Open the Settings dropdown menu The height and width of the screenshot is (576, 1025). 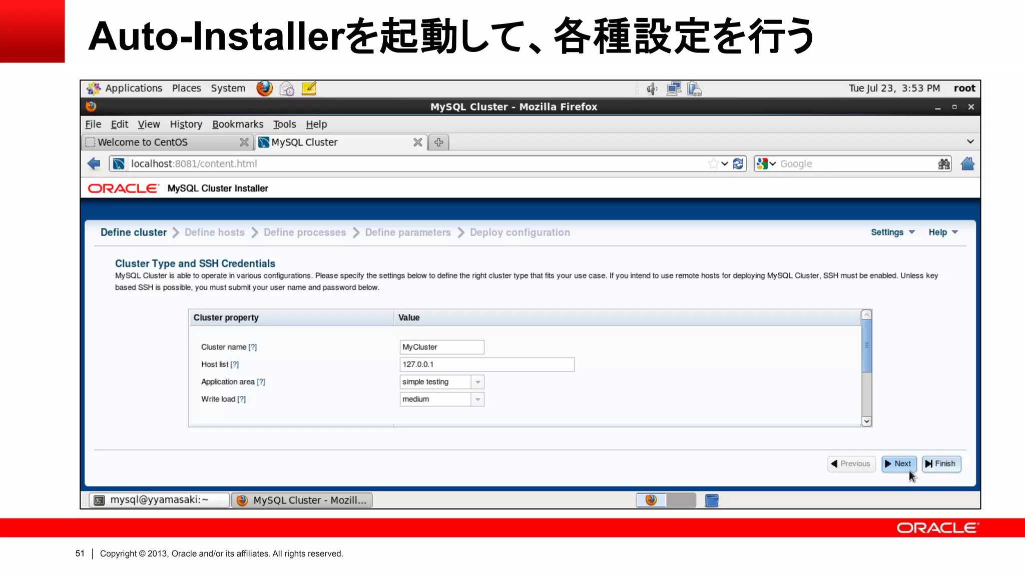point(893,232)
